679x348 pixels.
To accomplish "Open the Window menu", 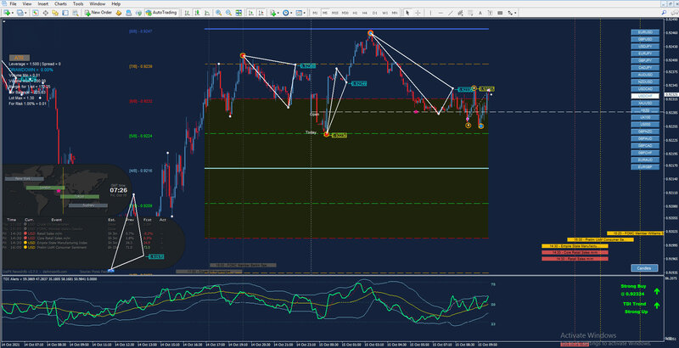I will click(97, 3).
